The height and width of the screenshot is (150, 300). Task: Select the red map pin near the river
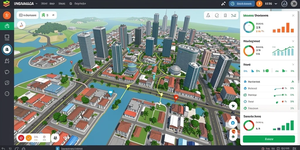tap(176, 98)
